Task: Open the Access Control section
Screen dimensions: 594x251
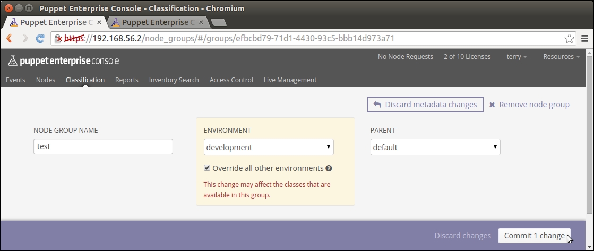Action: 231,80
